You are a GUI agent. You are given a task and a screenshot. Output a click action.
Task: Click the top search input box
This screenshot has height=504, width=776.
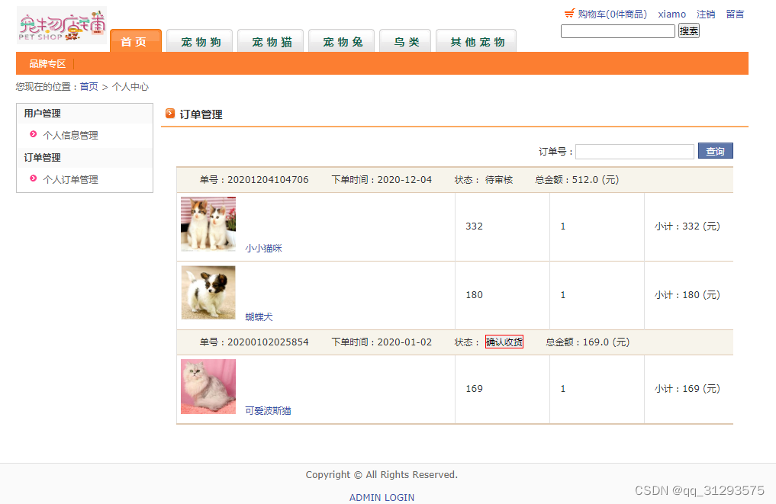click(x=618, y=30)
